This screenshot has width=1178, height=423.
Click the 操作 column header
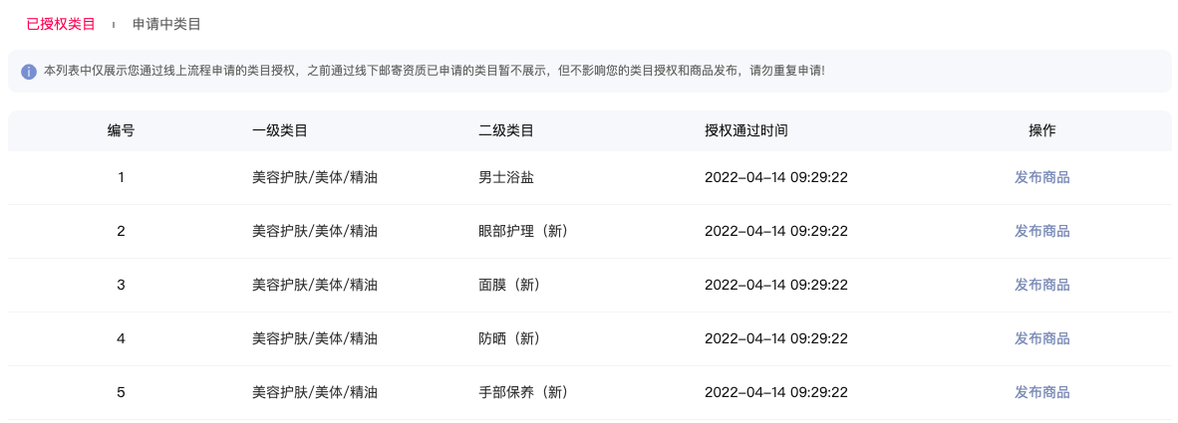1042,130
